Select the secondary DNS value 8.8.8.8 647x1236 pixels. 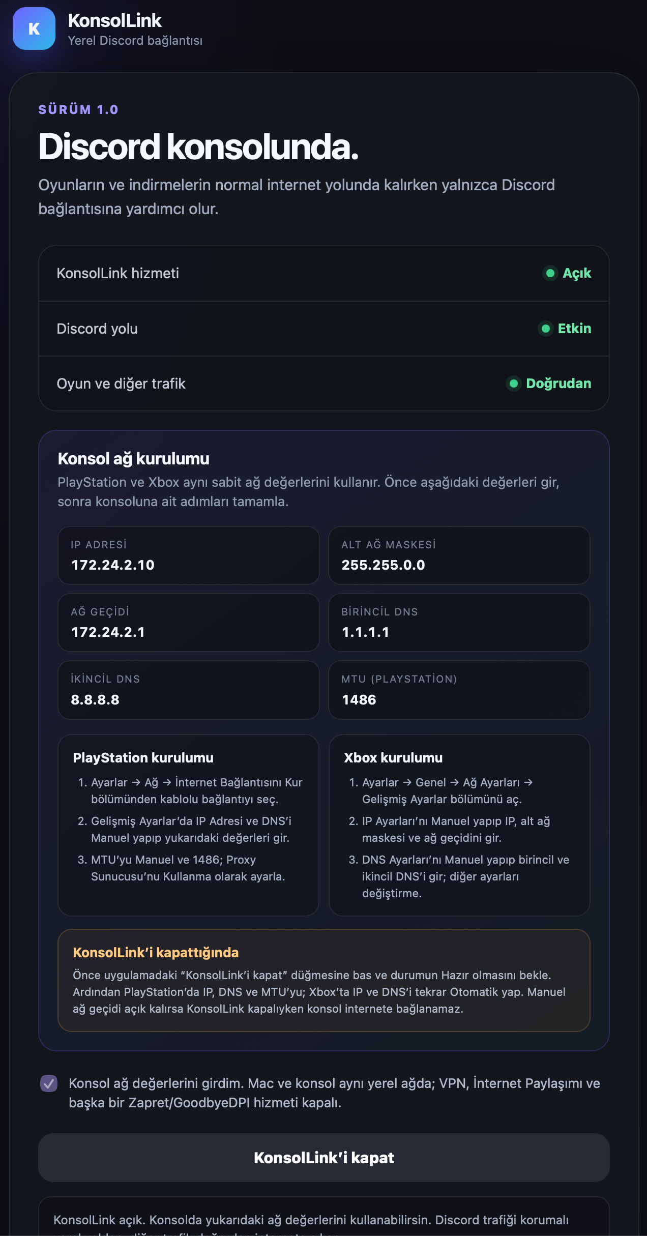coord(95,700)
